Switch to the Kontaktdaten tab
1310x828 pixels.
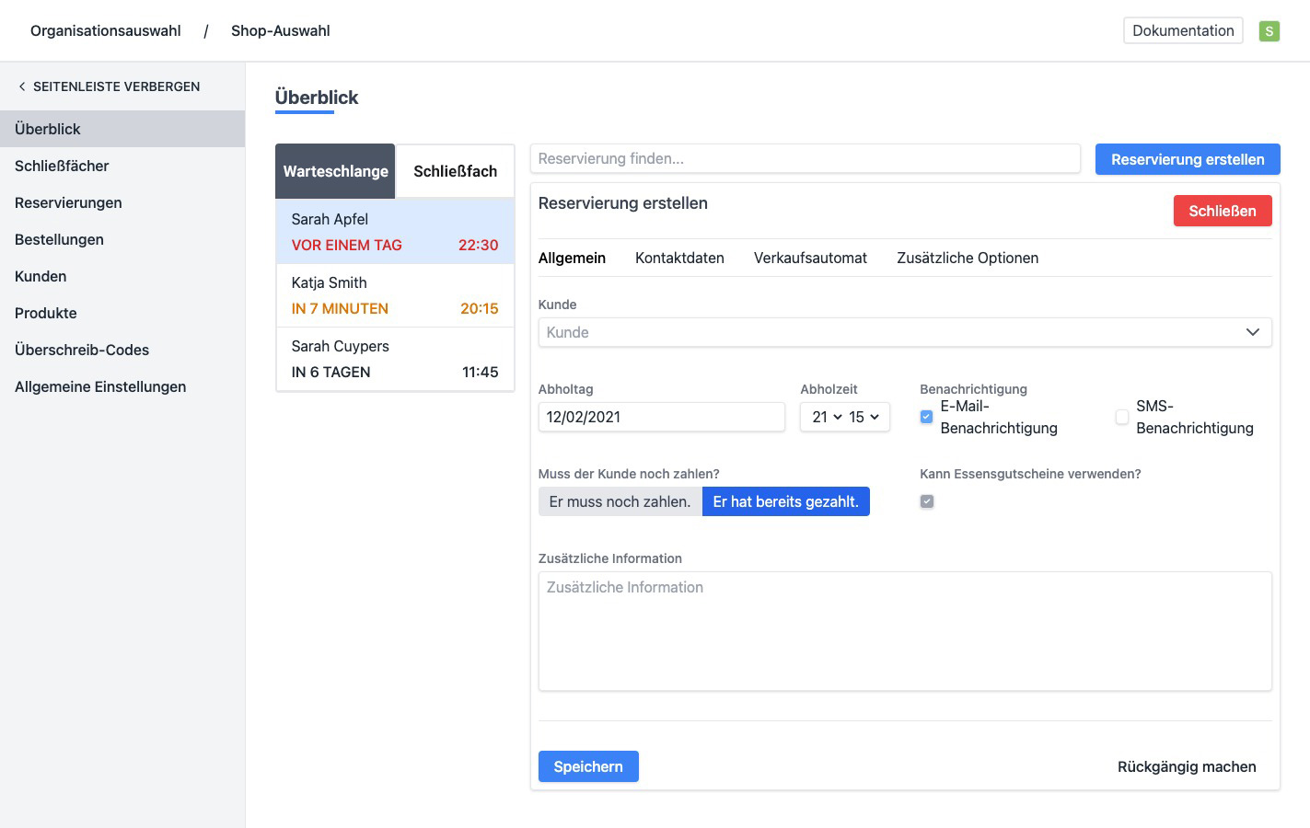(679, 259)
